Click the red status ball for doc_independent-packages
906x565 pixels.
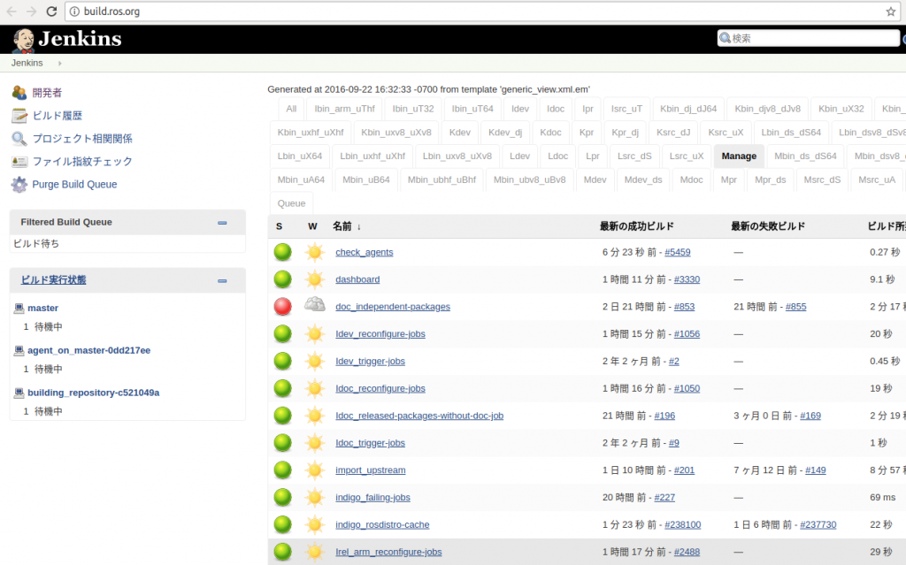(282, 307)
